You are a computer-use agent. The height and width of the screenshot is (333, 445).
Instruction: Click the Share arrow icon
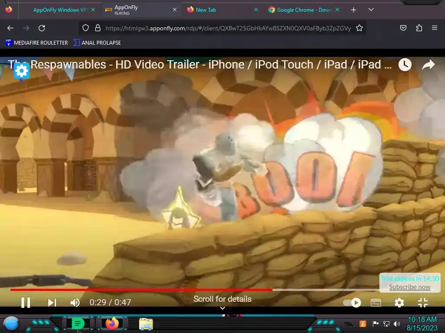428,65
